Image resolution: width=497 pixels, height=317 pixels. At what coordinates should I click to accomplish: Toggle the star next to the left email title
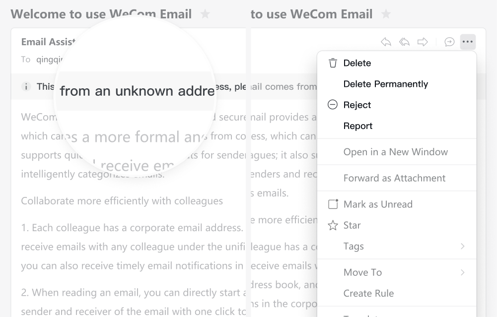coord(206,14)
